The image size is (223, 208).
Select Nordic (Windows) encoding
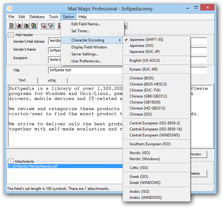click(157, 159)
